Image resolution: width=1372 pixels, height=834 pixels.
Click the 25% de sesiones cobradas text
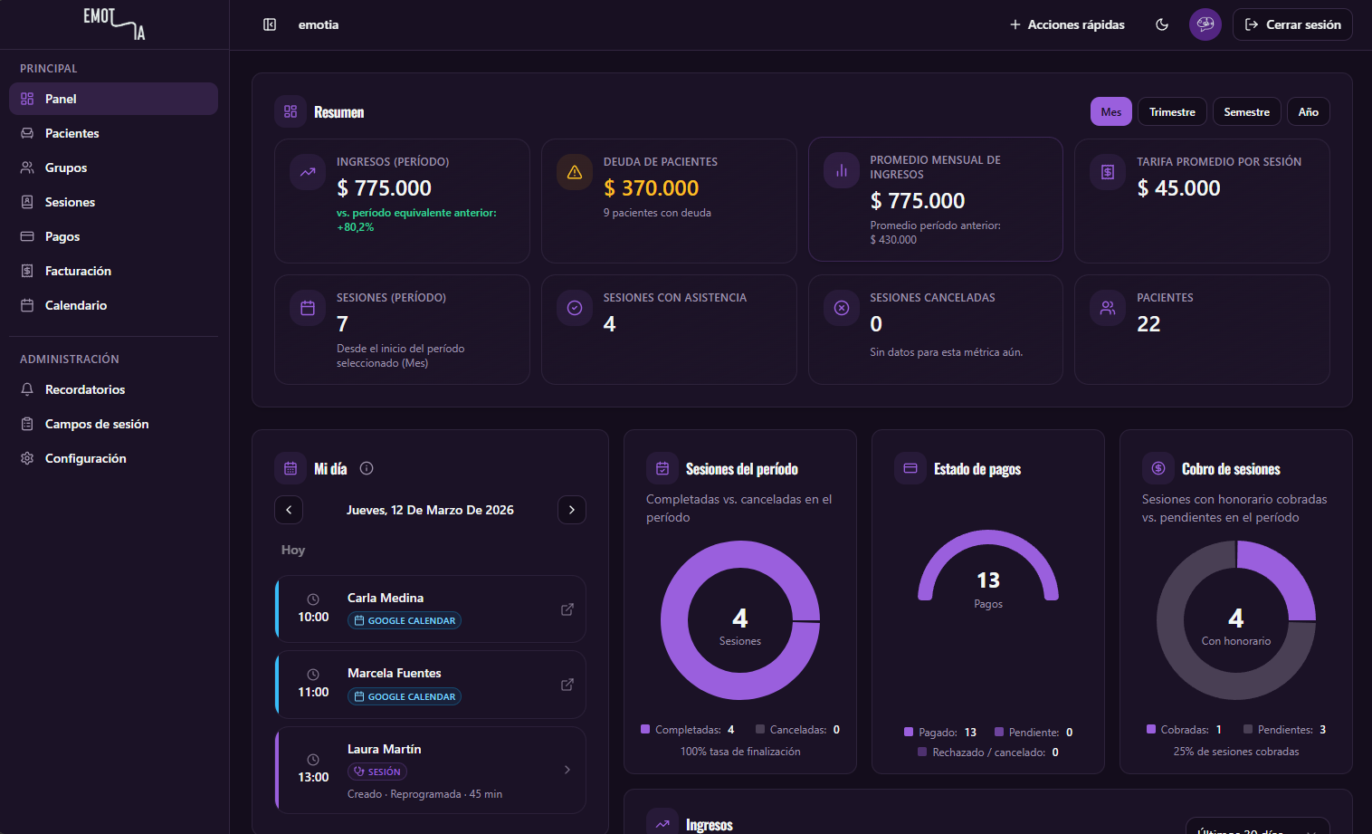point(1236,752)
